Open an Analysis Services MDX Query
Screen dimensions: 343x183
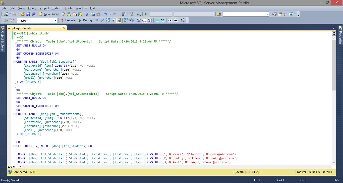pyautogui.click(x=69, y=14)
